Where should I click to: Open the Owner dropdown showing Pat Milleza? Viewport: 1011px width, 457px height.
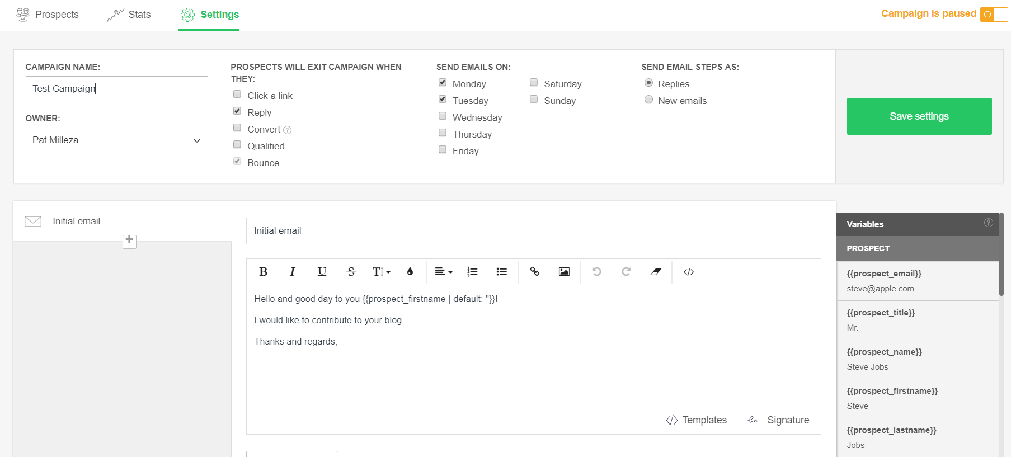click(116, 140)
